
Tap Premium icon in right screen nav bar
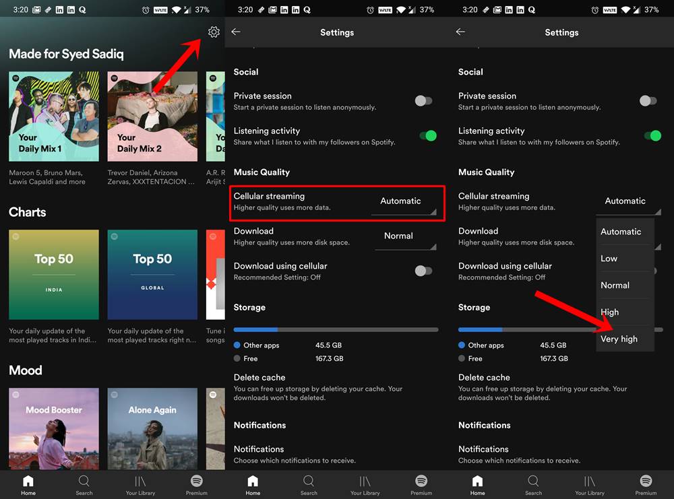(646, 486)
